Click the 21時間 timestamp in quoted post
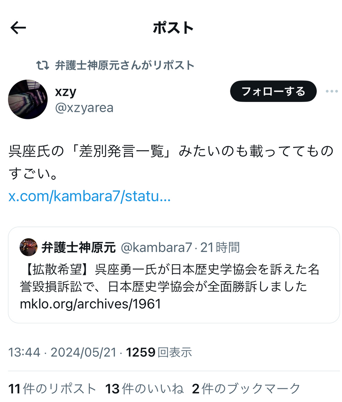Screen dimensions: 342x402 [220, 248]
